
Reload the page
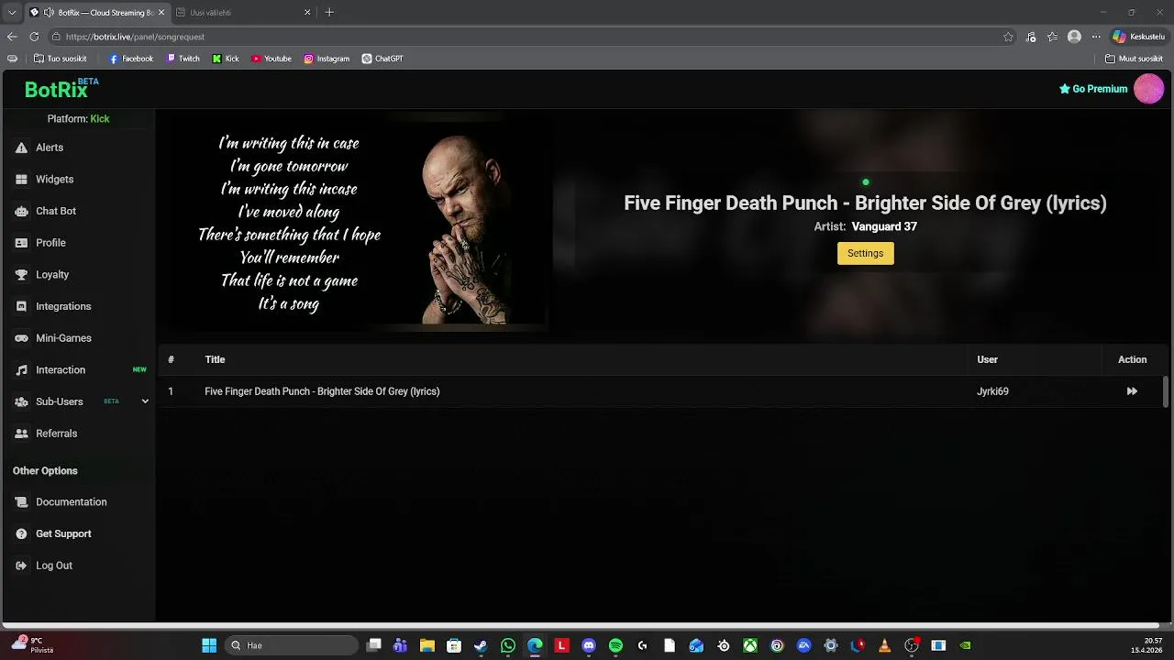pyautogui.click(x=34, y=37)
